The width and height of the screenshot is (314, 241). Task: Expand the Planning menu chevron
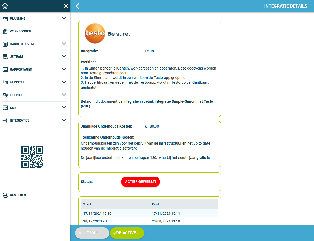(x=64, y=18)
